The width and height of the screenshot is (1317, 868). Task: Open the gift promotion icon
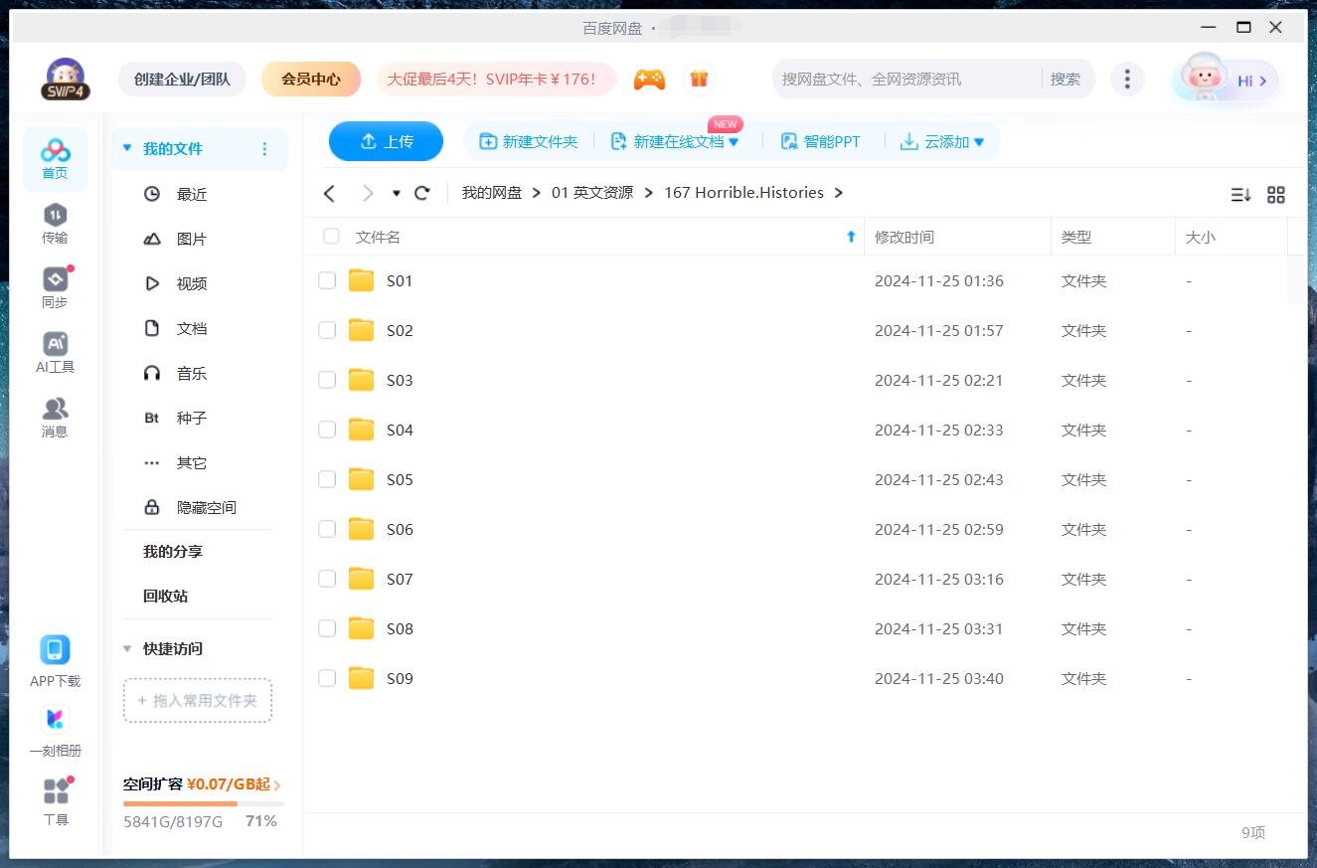tap(699, 79)
